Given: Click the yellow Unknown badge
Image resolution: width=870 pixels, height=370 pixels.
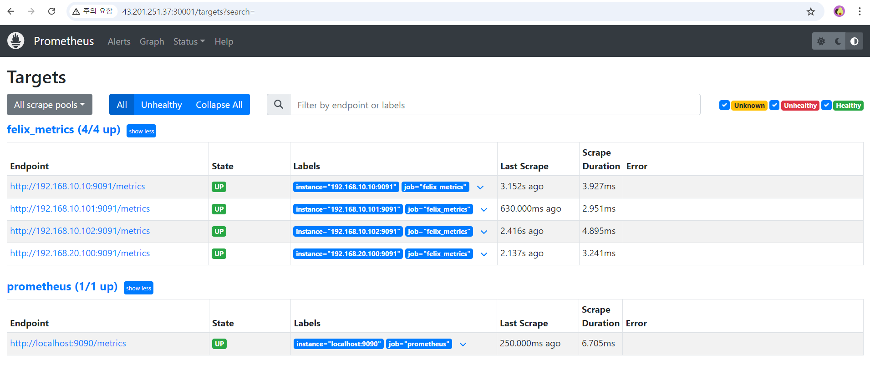Looking at the screenshot, I should coord(749,106).
